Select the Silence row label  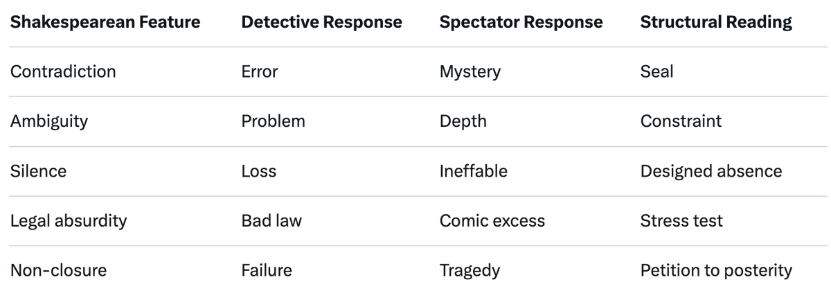pos(38,170)
